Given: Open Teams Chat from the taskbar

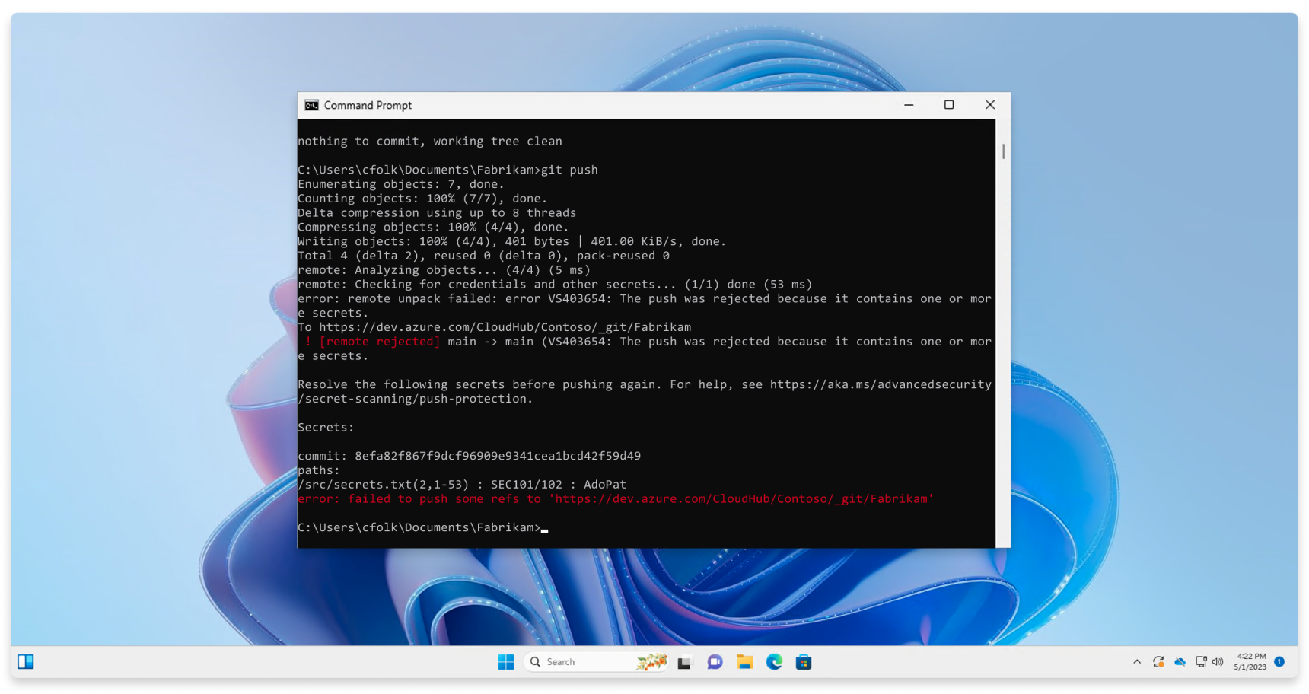Looking at the screenshot, I should coord(714,662).
